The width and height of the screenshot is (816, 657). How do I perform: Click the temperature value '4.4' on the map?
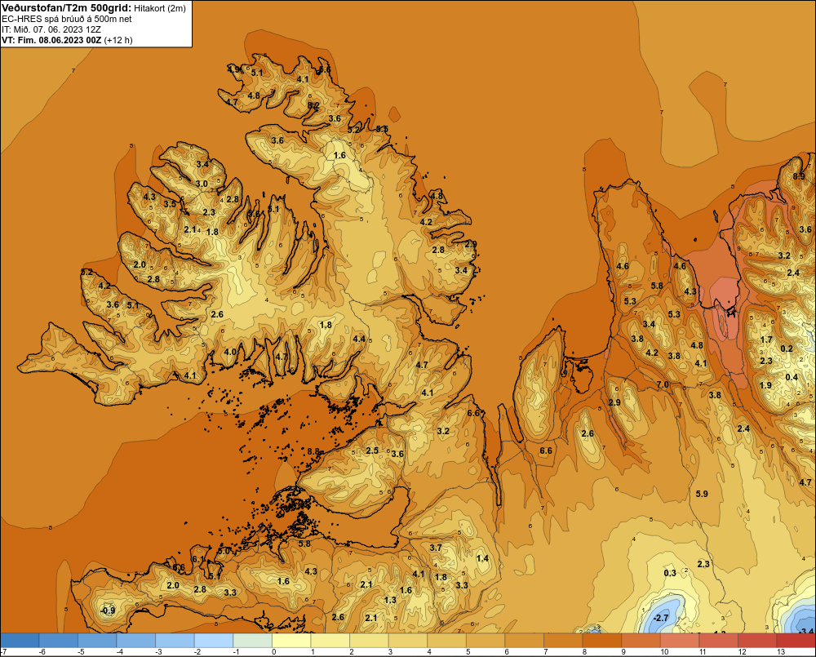[359, 339]
